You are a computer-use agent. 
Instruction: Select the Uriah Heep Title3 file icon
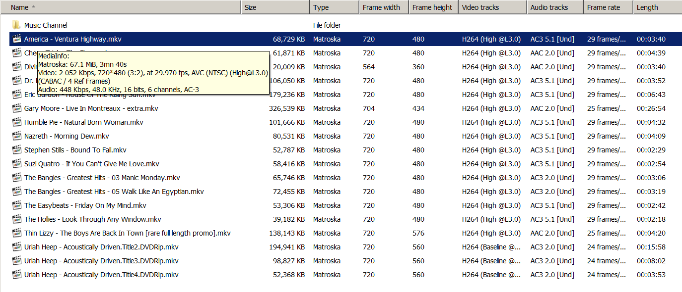click(16, 261)
